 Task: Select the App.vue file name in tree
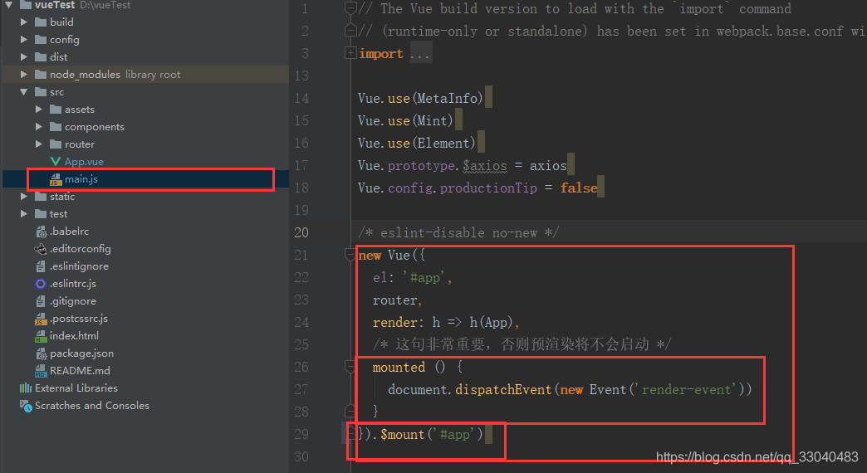click(84, 161)
